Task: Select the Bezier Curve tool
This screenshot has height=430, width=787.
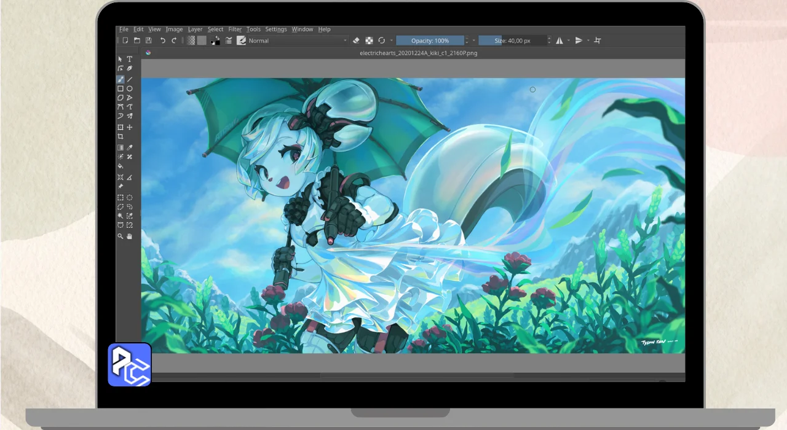Action: coord(121,107)
